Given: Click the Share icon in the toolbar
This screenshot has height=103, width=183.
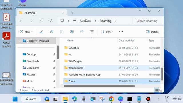Looking at the screenshot, I should 82,32.
